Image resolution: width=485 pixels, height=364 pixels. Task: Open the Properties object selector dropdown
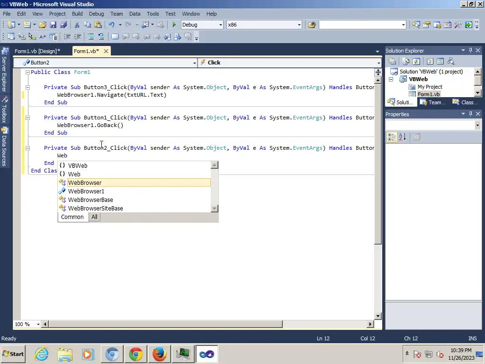477,125
